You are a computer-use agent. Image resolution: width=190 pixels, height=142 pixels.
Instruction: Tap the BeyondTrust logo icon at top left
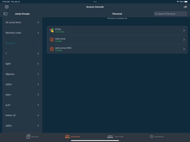click(x=7, y=7)
